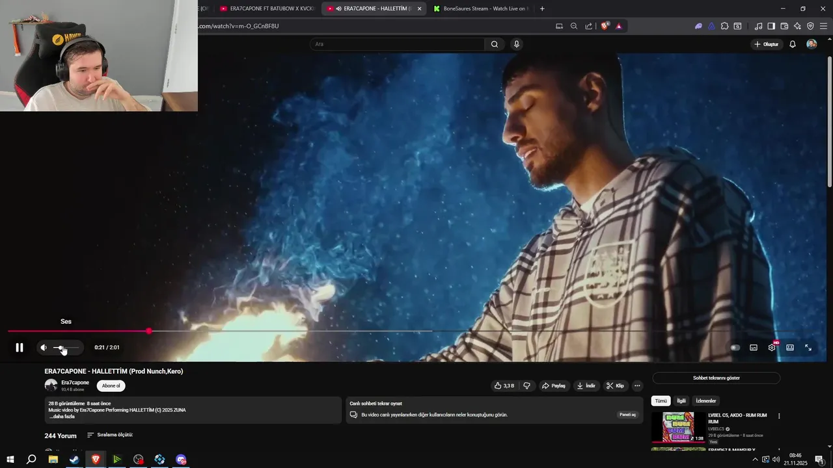Open the system volume tray icon
The height and width of the screenshot is (468, 833).
(776, 460)
